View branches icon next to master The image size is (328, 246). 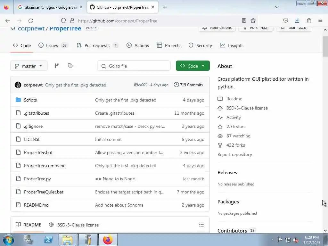56,66
